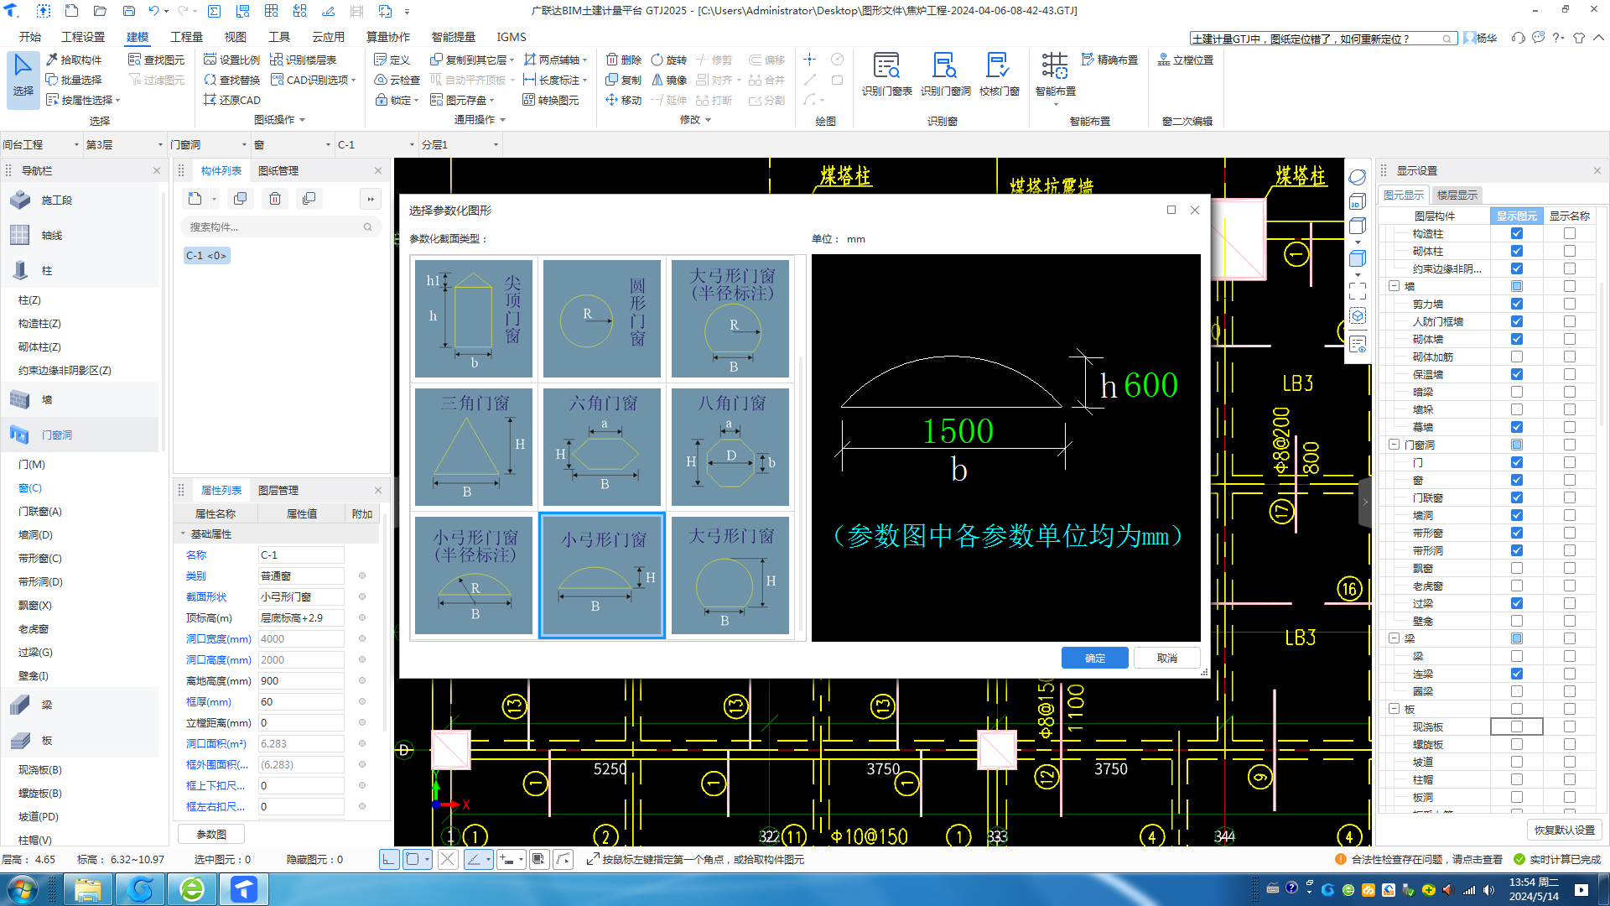Toggle 剪力墙 显示图元 checkbox

[1516, 305]
